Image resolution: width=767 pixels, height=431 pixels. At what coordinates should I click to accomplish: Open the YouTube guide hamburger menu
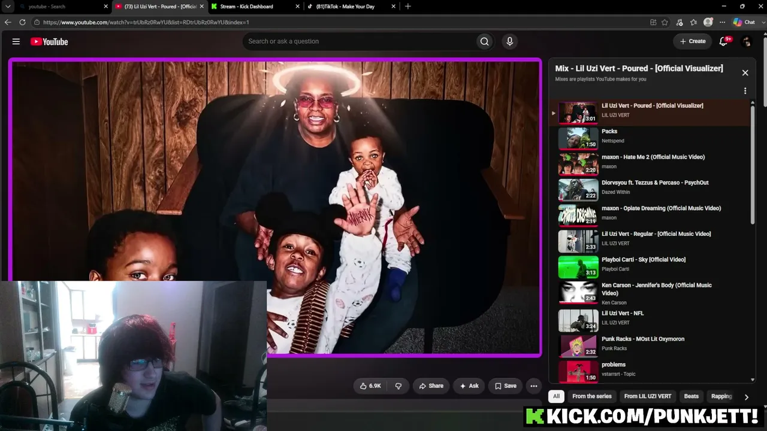[x=16, y=41]
